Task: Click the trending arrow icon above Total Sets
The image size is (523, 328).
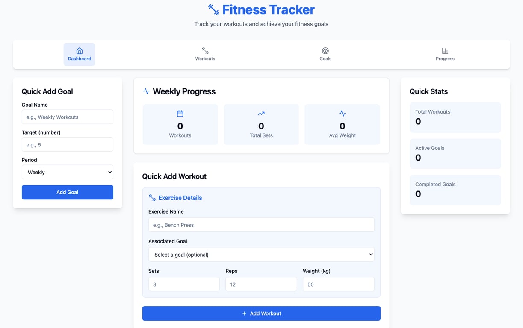Action: coord(261,114)
